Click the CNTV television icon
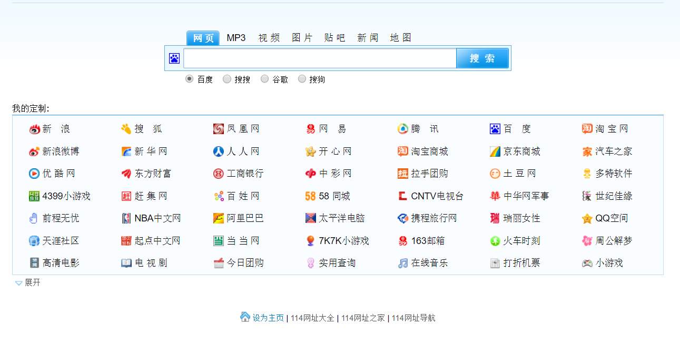 coord(403,196)
